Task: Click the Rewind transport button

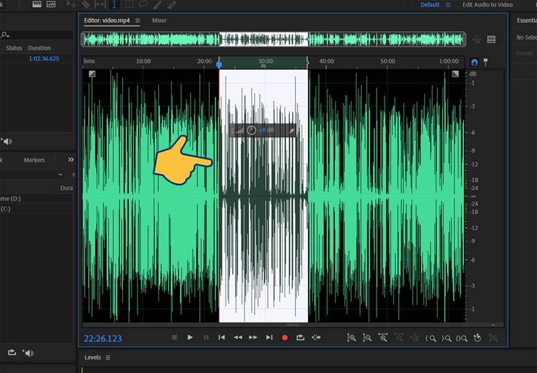Action: [238, 337]
